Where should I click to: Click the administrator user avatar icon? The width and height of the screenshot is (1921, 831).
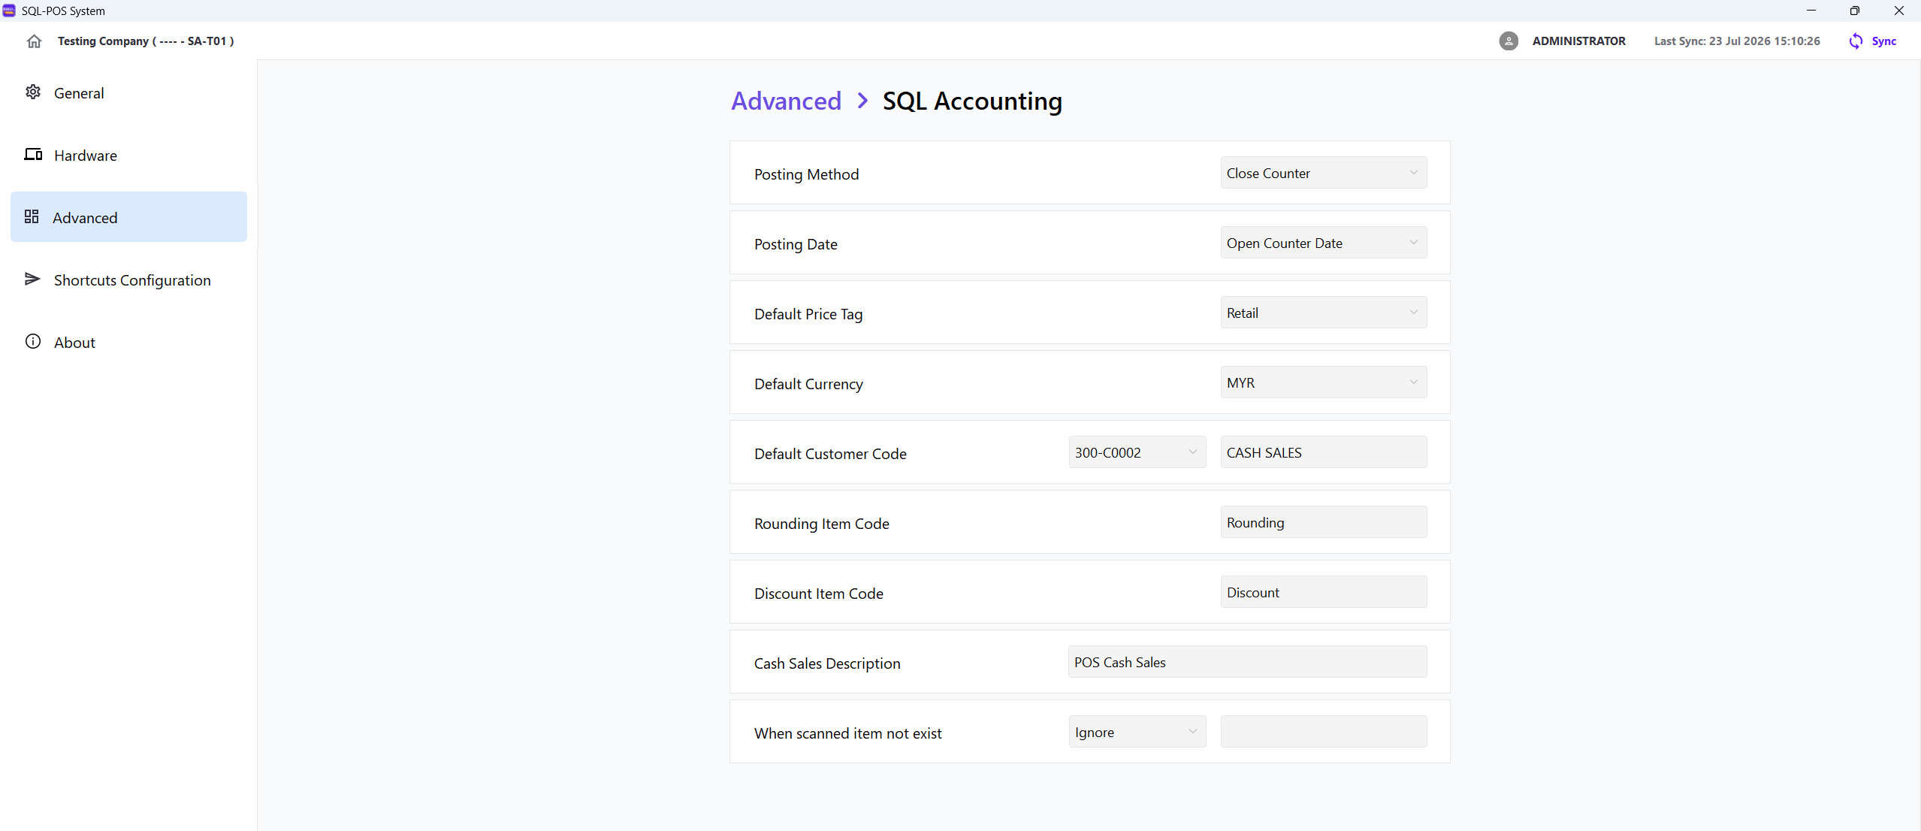pyautogui.click(x=1509, y=41)
